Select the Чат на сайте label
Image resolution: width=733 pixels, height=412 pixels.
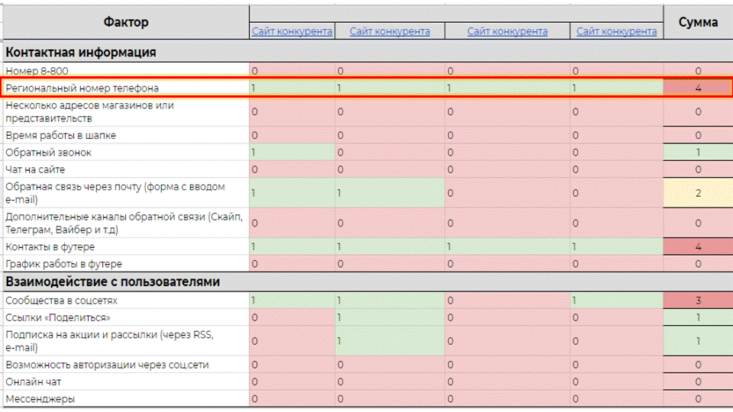coord(35,169)
